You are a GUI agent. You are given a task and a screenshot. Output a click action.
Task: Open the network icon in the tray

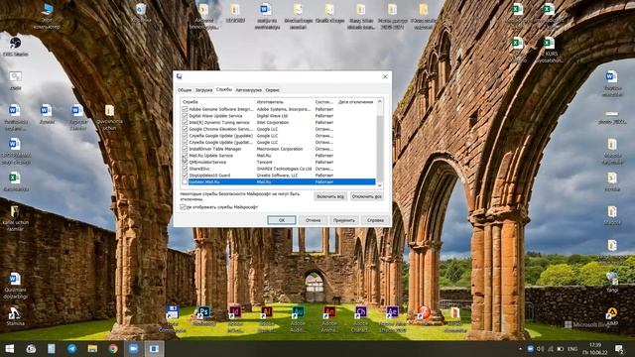[550, 349]
